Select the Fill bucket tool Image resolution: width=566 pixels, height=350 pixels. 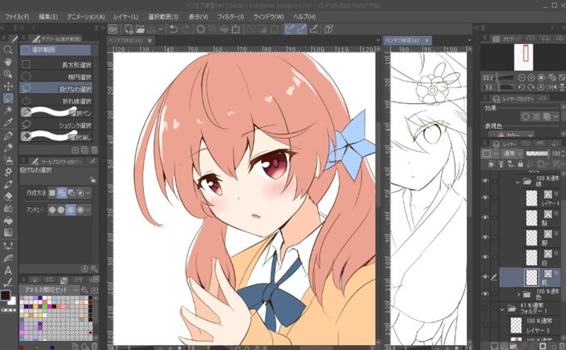[x=8, y=220]
